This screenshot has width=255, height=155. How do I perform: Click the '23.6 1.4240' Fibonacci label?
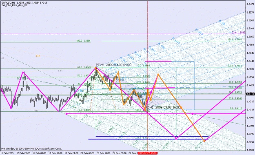[235, 98]
